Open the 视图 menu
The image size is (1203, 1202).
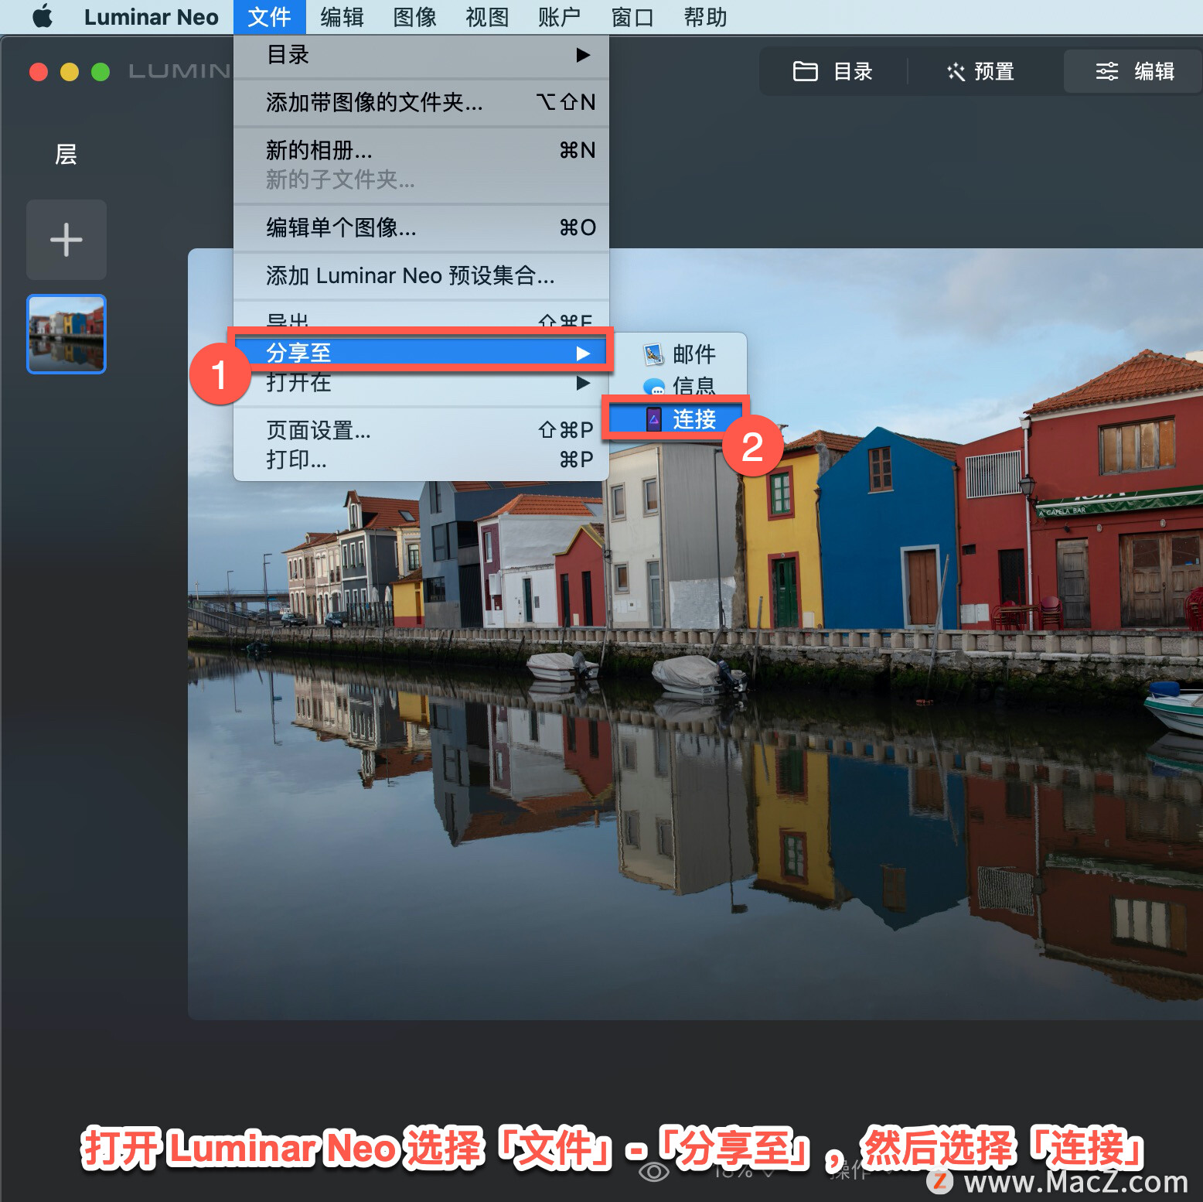487,17
